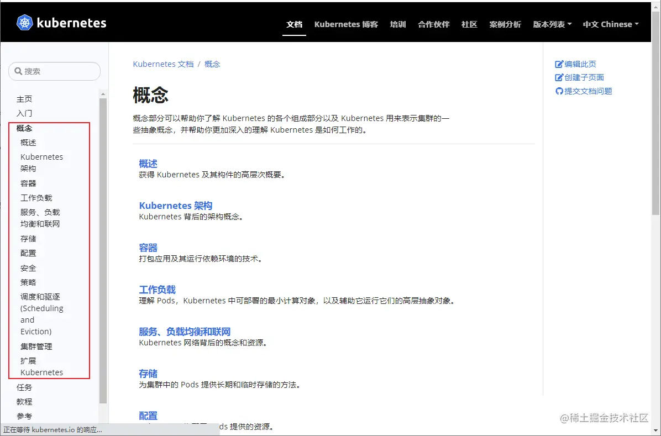This screenshot has height=436, width=661.
Task: Open 策略 in the sidebar
Action: (x=28, y=282)
